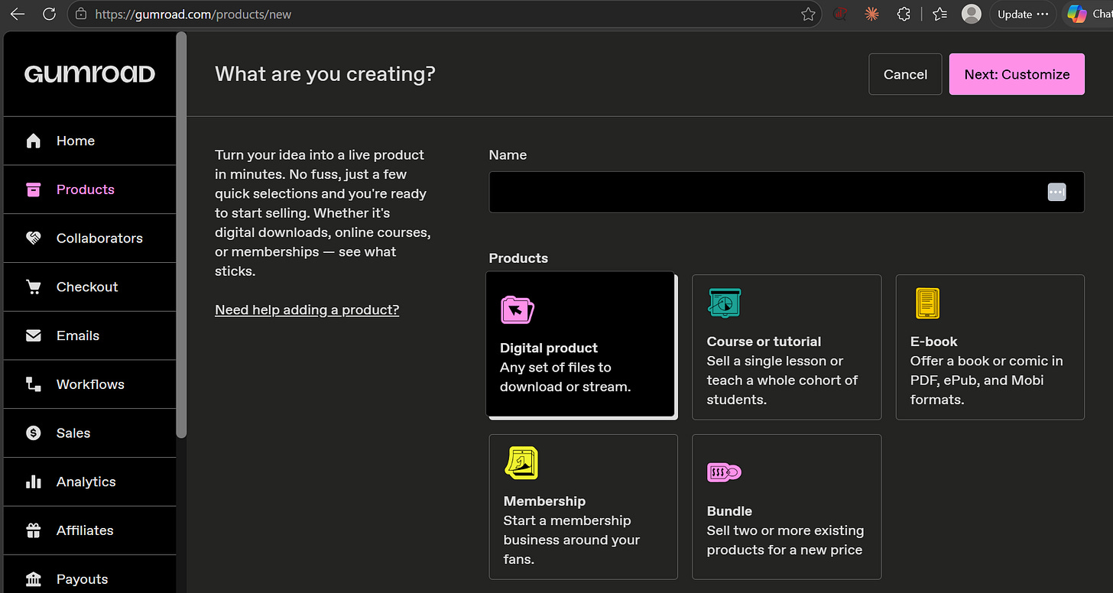The image size is (1113, 593).
Task: Pick the E-book product type
Action: click(x=990, y=347)
